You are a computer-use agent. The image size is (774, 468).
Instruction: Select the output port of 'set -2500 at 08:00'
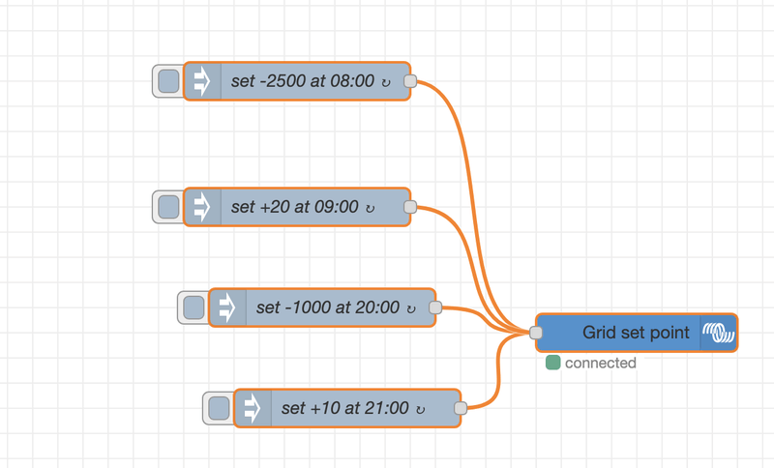tap(410, 81)
